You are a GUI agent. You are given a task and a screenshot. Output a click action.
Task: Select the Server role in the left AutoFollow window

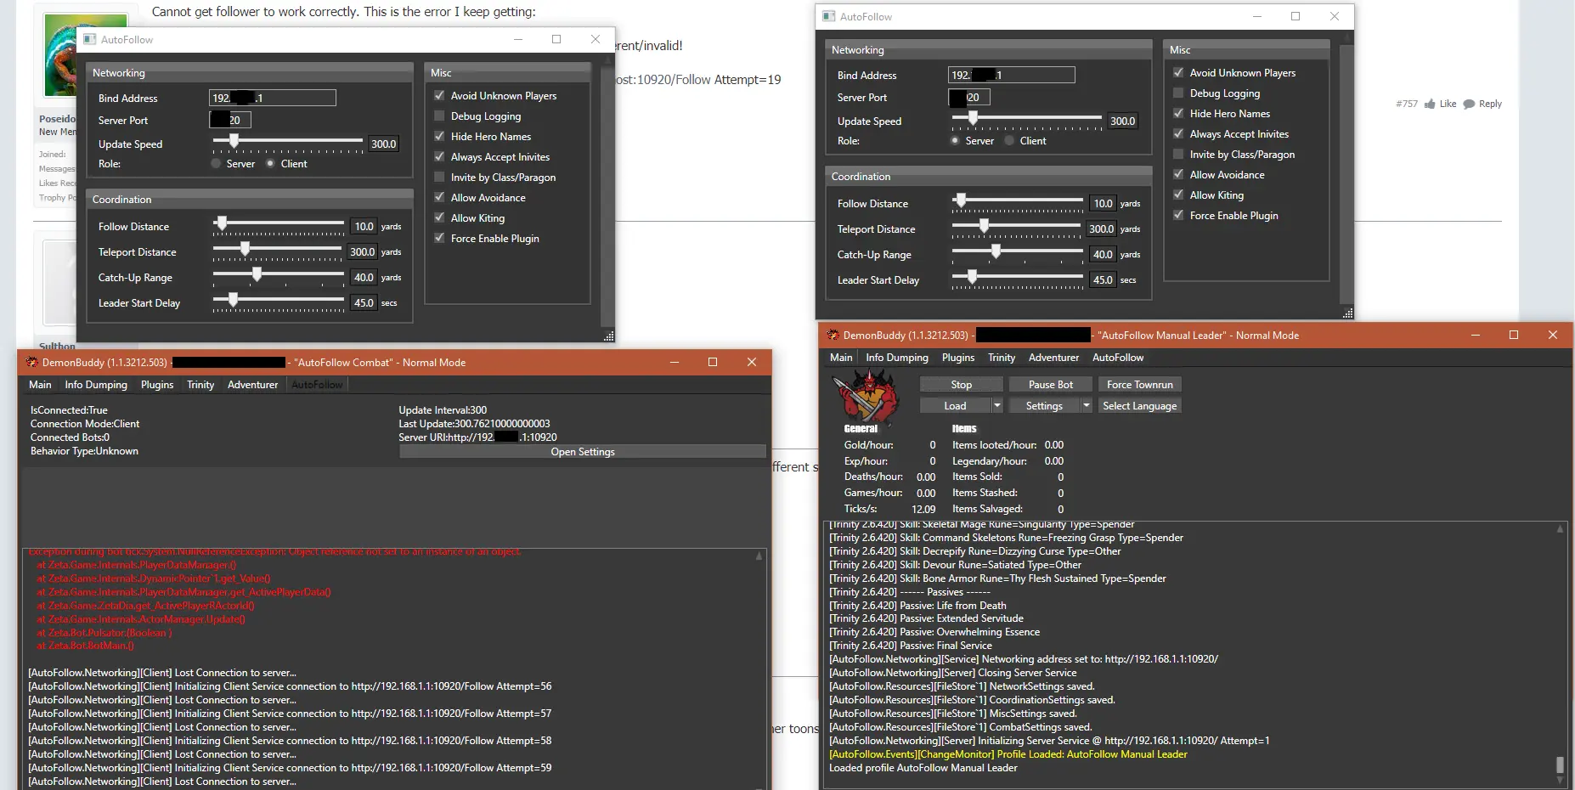coord(216,164)
